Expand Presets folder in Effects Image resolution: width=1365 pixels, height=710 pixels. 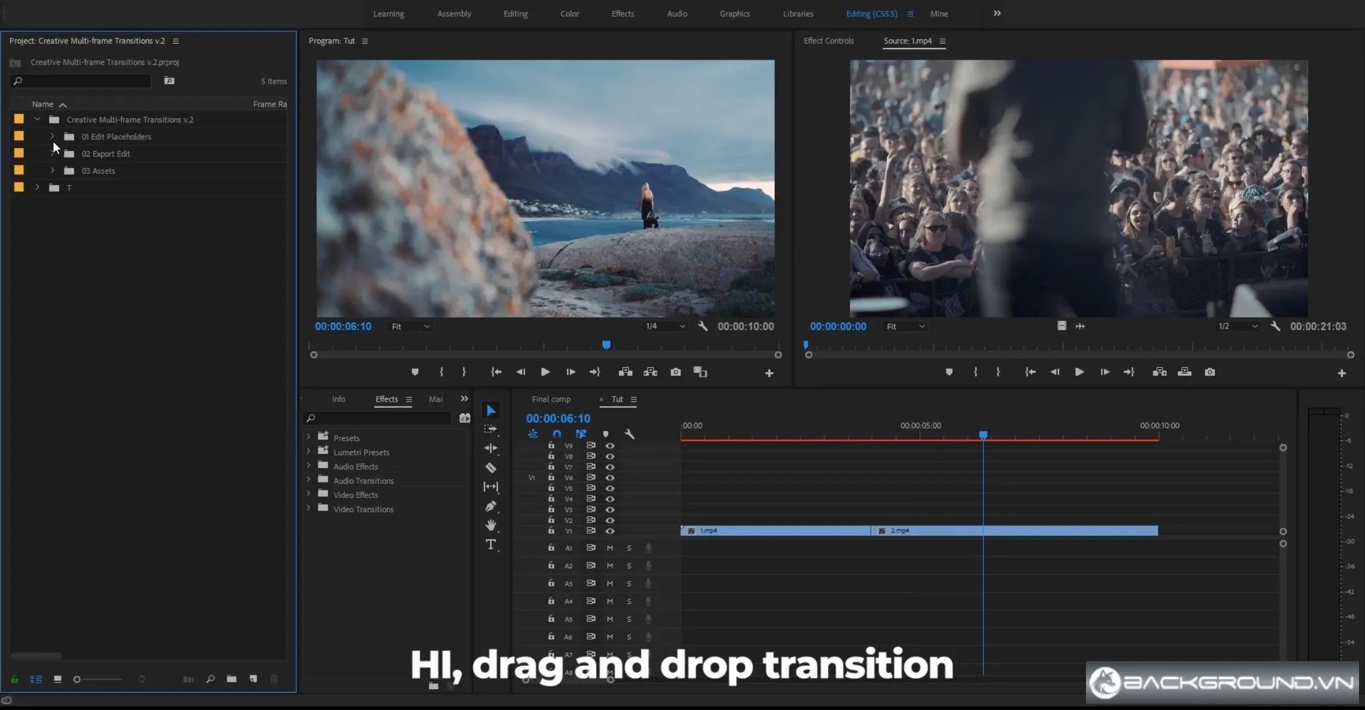tap(308, 437)
